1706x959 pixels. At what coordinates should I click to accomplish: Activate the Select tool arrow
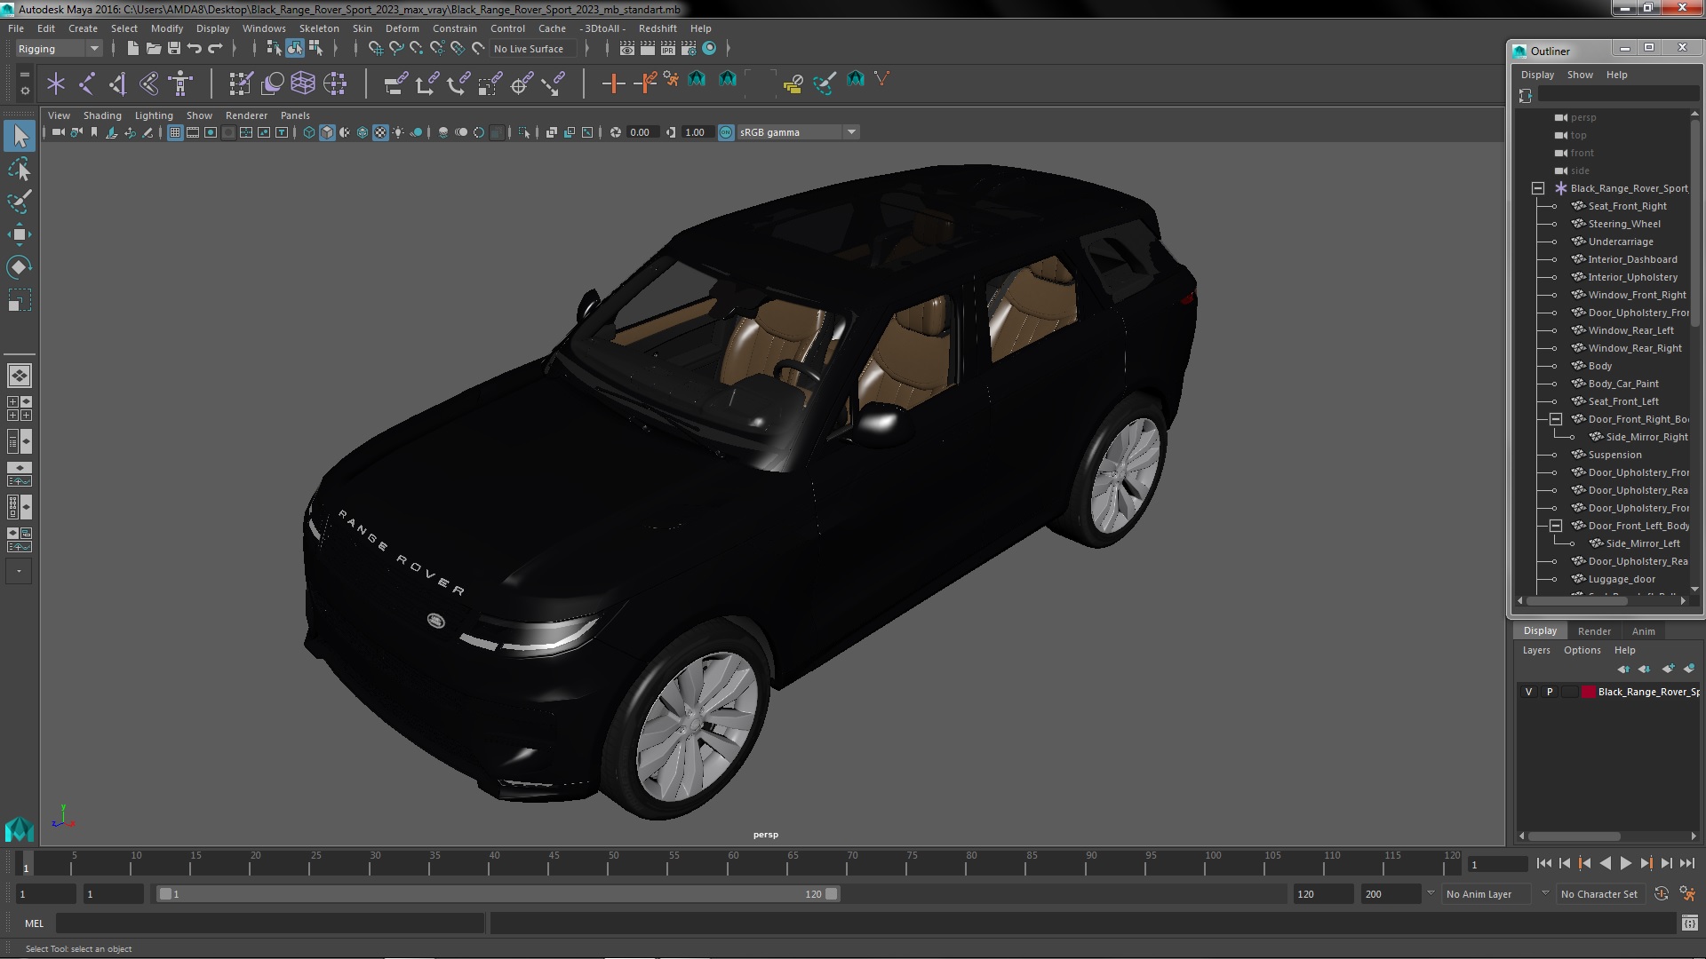pyautogui.click(x=20, y=136)
